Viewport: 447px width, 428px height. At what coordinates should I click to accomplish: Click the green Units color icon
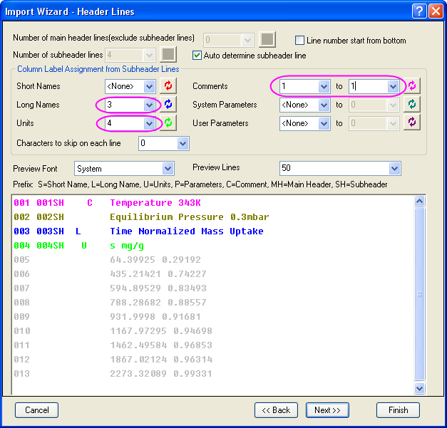(x=169, y=123)
